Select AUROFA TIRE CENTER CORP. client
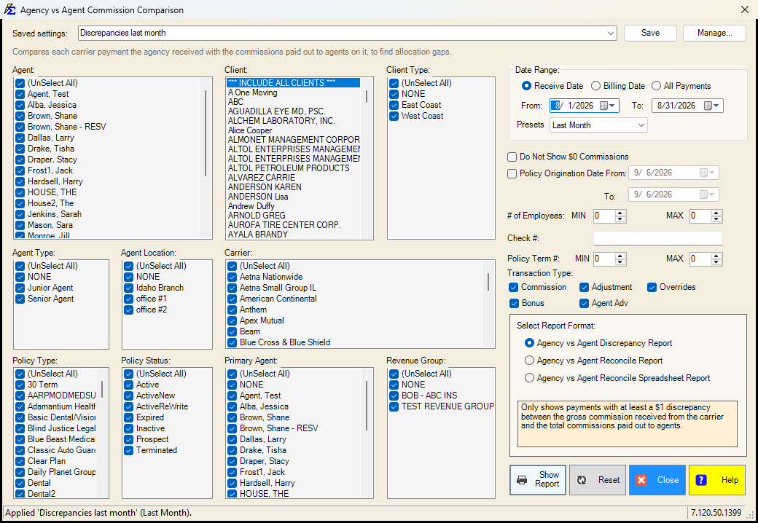The height and width of the screenshot is (523, 758). [x=294, y=225]
